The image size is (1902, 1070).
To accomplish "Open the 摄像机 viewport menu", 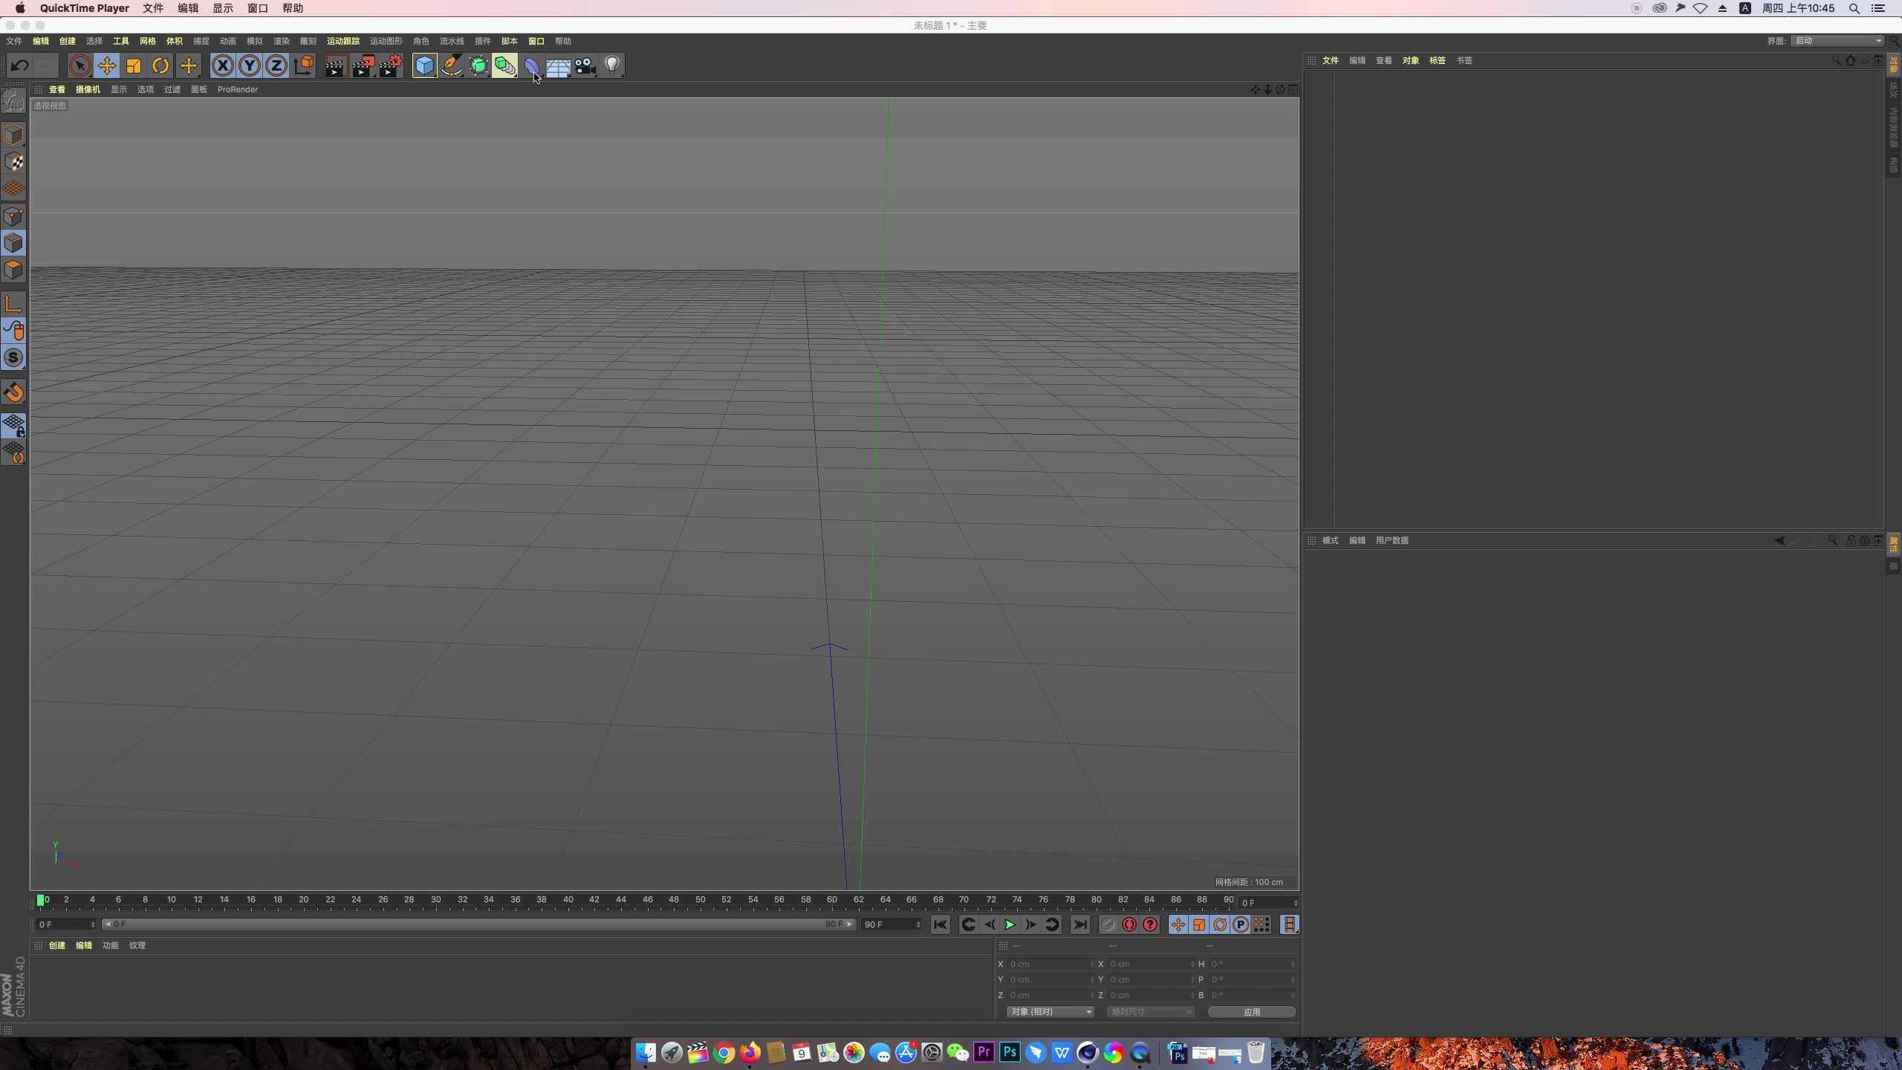I will 88,89.
